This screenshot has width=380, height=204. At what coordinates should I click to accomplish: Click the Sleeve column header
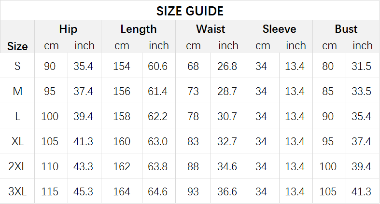280,29
